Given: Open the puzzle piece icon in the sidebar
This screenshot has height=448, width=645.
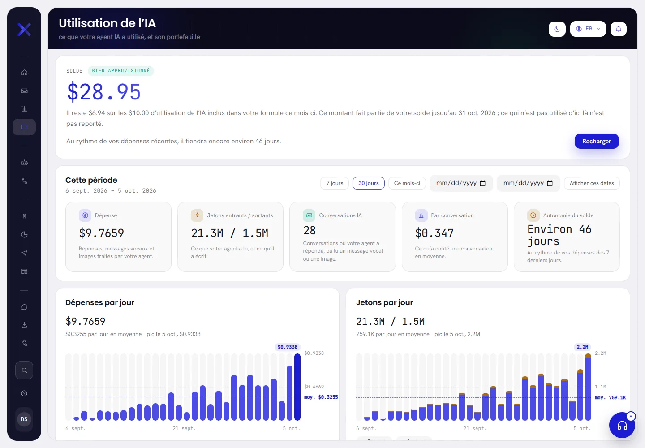Looking at the screenshot, I should pyautogui.click(x=24, y=343).
